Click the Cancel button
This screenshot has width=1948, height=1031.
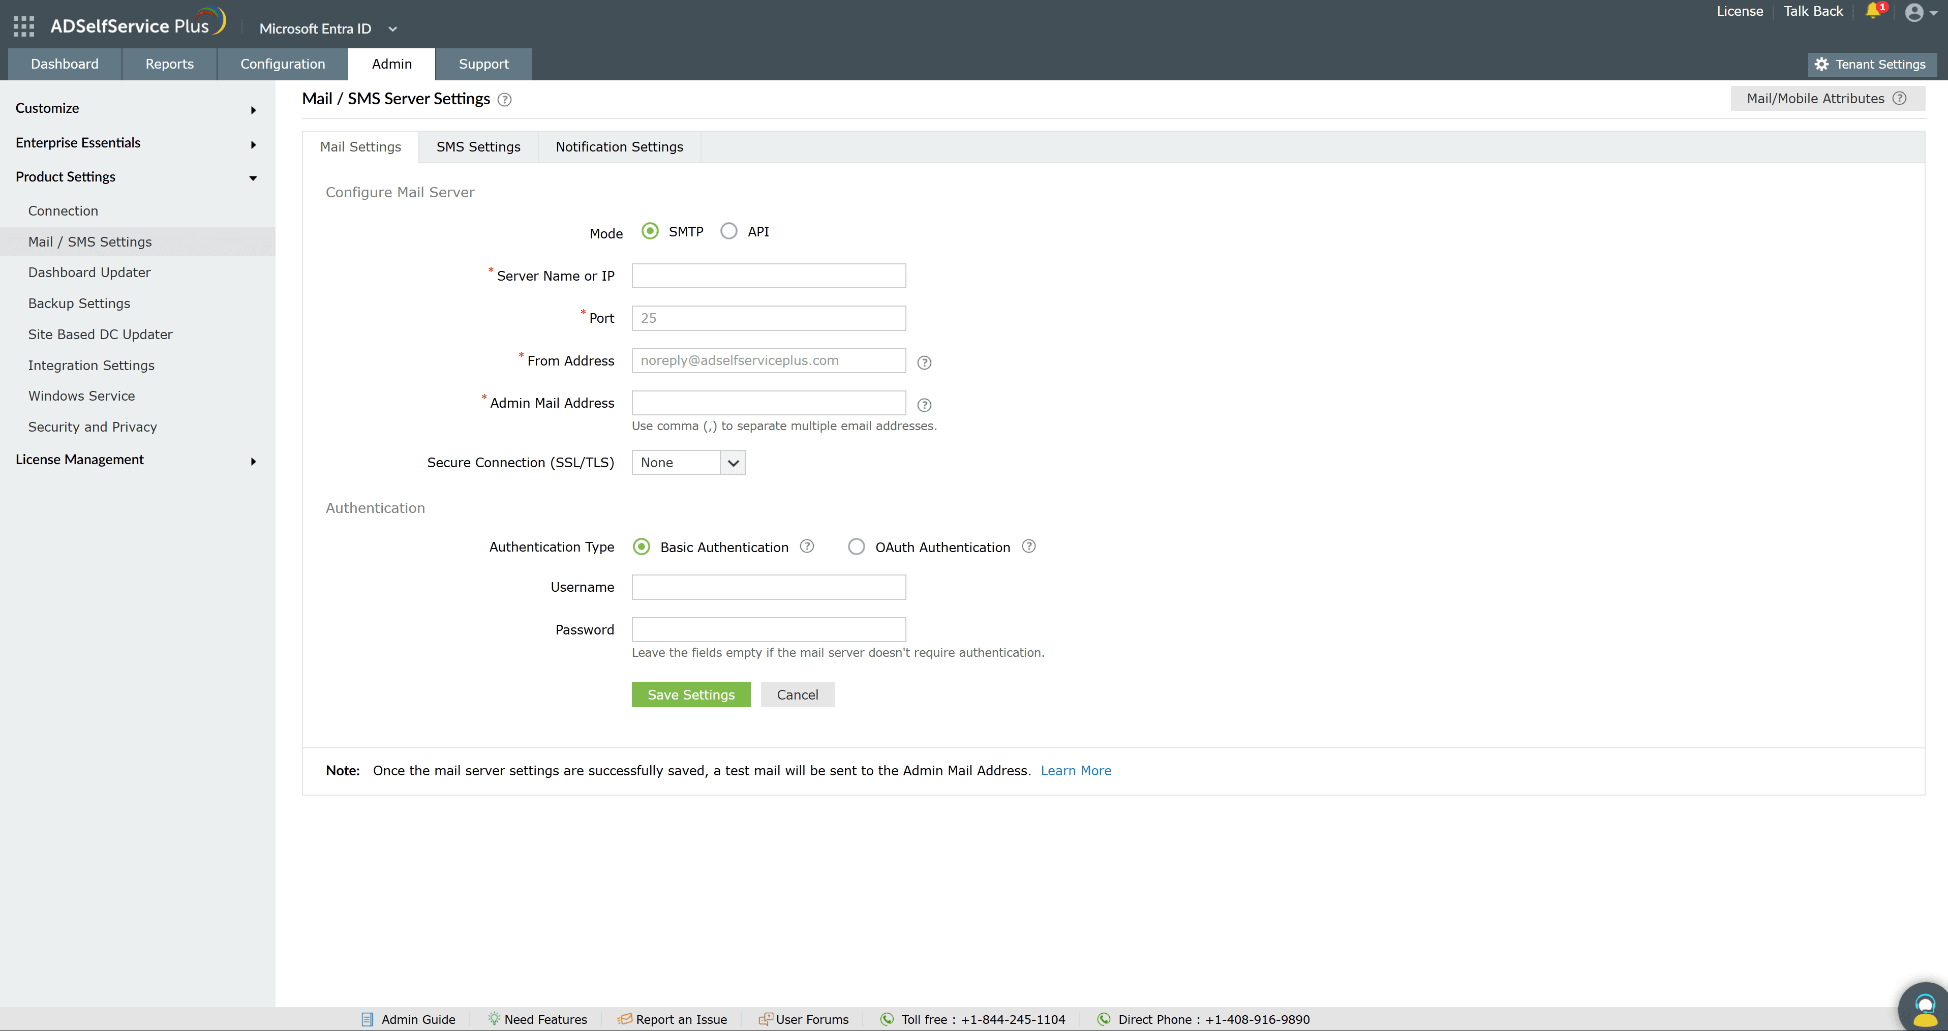coord(798,694)
